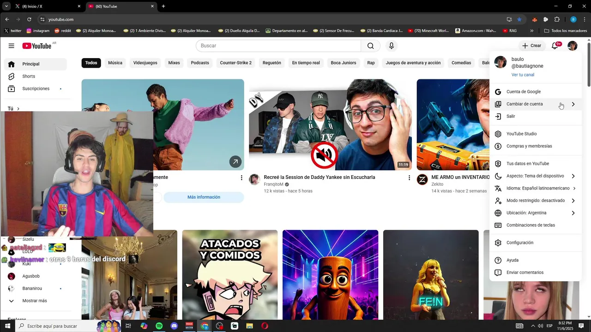Select the Mixes filter chip
Screen dimensions: 591x332
(174, 63)
